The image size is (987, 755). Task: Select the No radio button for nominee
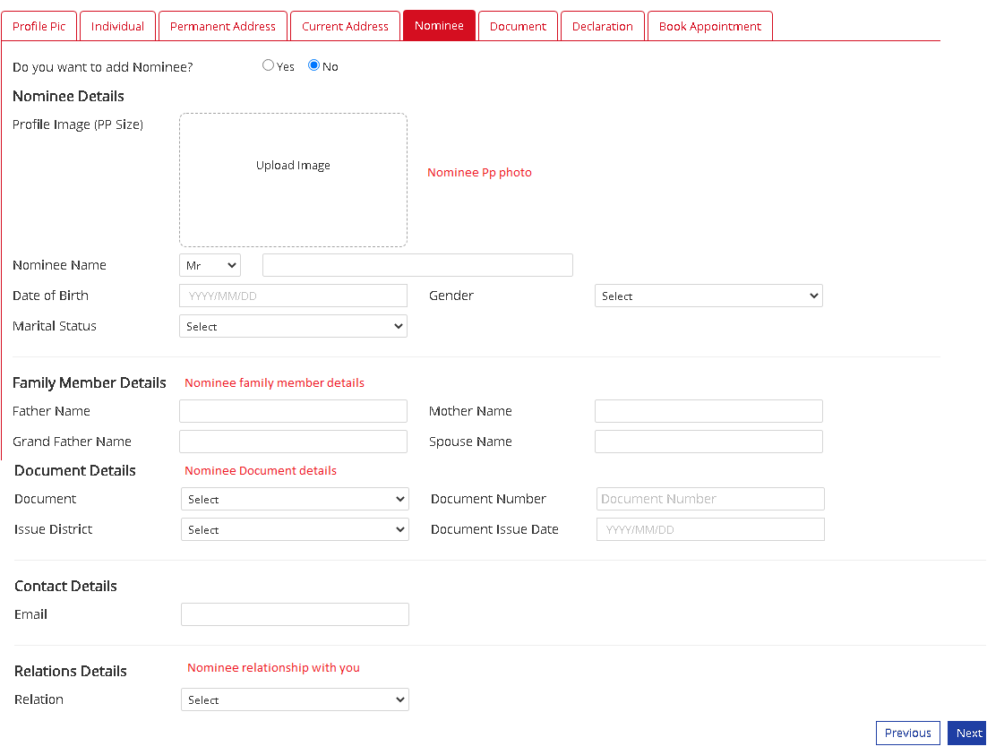click(313, 65)
